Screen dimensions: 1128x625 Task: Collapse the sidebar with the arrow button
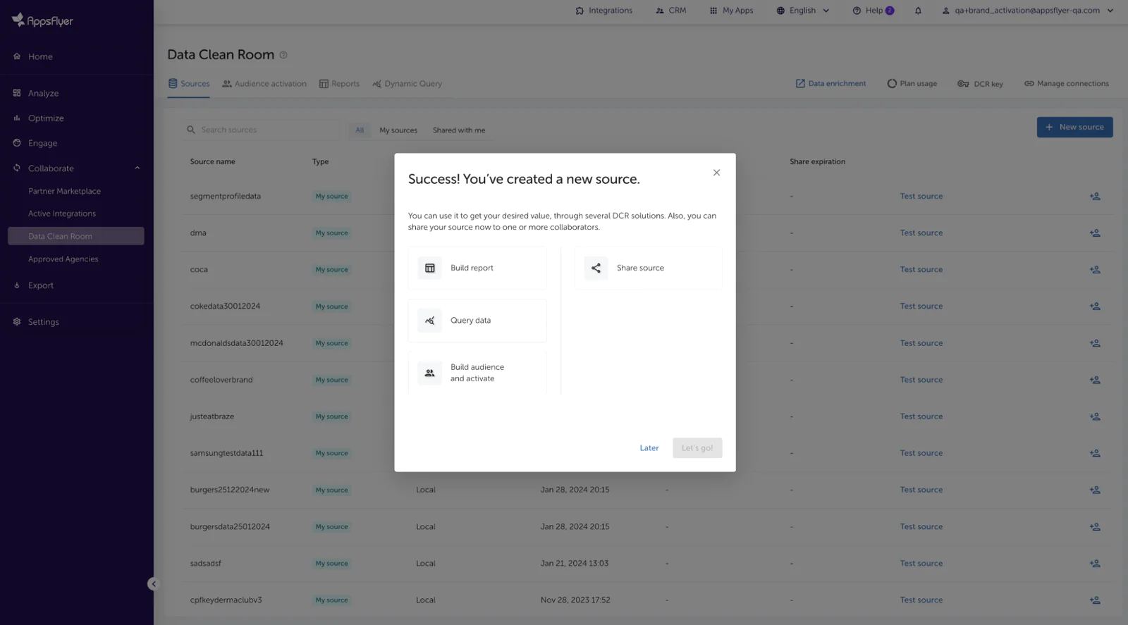pos(153,583)
